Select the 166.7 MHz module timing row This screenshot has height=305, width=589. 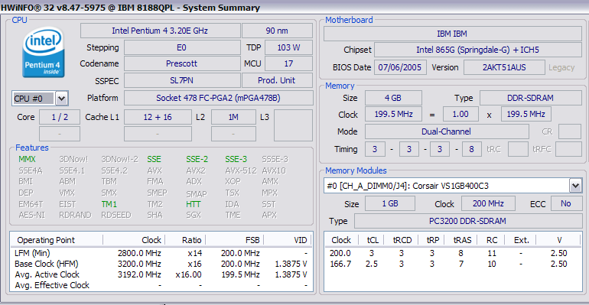pos(453,264)
